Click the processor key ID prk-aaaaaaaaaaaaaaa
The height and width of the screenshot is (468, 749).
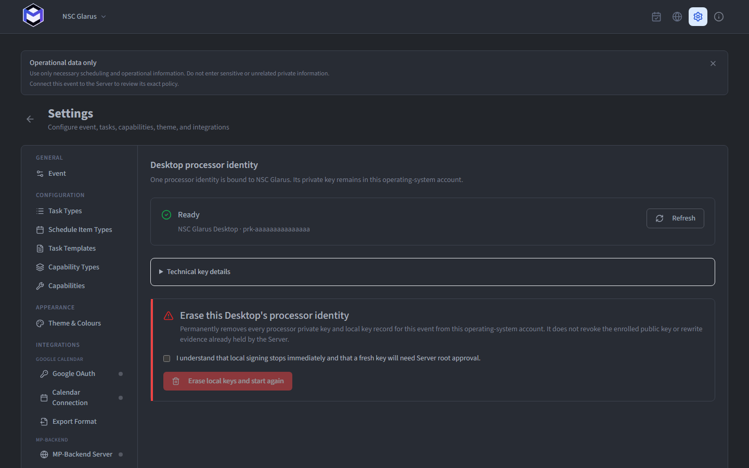click(x=276, y=229)
